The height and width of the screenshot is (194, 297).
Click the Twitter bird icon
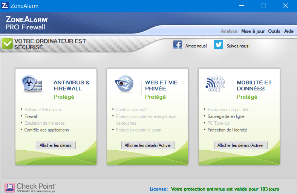point(218,45)
